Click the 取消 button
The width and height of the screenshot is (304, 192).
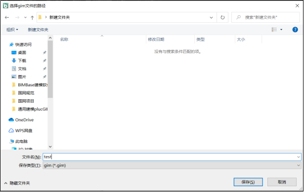[282, 182]
